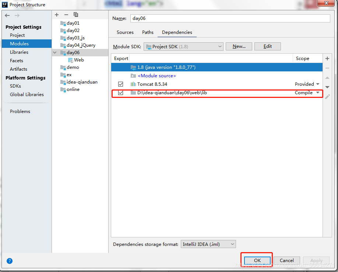The image size is (338, 272).
Task: Open SDKs under Platform Settings
Action: click(15, 86)
